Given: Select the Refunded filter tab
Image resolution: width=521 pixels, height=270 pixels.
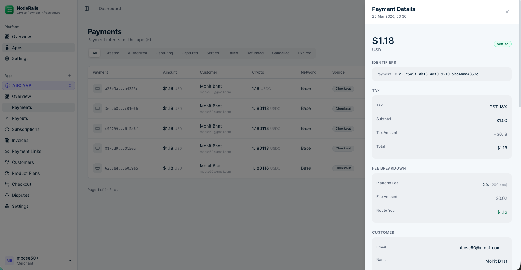Looking at the screenshot, I should pos(255,53).
